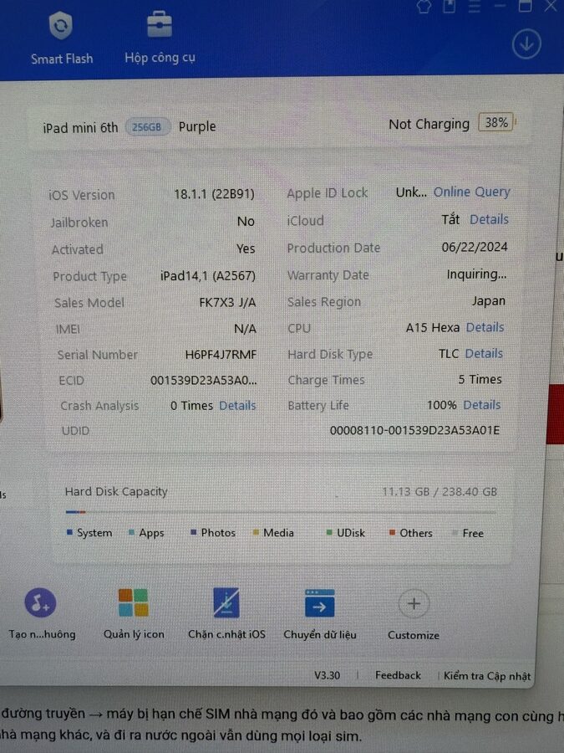Viewport: 564px width, 753px height.
Task: Open Chuyển dữ liệu transfer tool
Action: tap(320, 615)
